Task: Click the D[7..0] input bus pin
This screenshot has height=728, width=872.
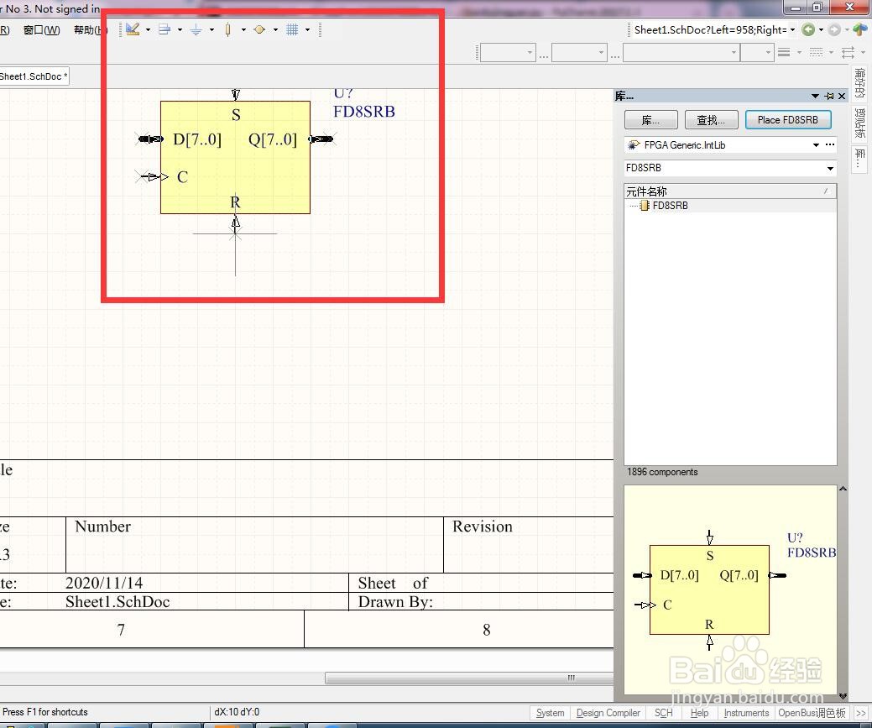Action: click(149, 139)
